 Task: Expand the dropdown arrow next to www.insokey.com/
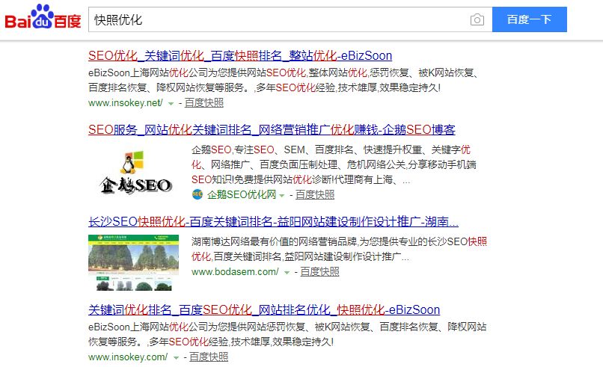coord(176,357)
